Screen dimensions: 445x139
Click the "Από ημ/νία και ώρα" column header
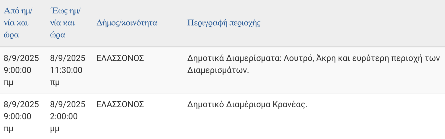coord(18,23)
